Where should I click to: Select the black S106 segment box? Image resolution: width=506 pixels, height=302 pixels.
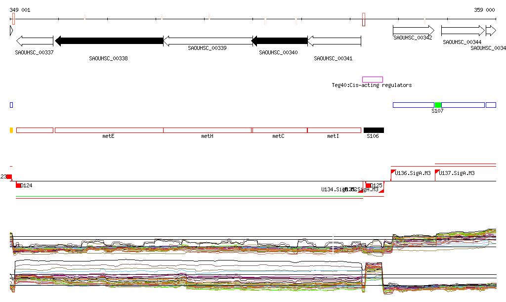tap(374, 130)
